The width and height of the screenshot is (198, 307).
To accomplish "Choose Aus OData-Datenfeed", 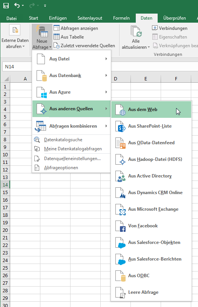I will (x=151, y=143).
